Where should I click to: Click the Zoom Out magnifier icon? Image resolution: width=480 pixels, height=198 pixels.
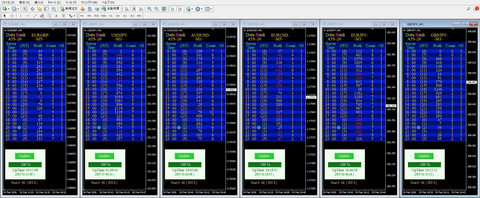(x=157, y=9)
